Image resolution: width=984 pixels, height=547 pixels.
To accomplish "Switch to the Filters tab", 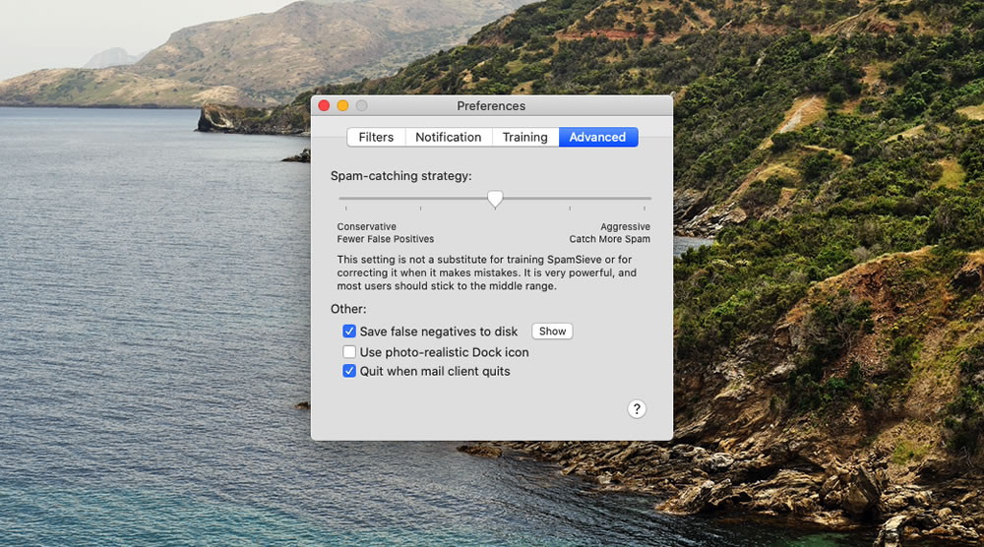I will [376, 137].
